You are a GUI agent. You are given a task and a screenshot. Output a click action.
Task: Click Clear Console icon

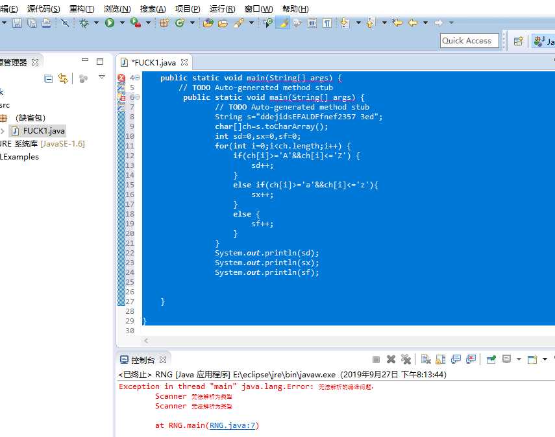426,360
